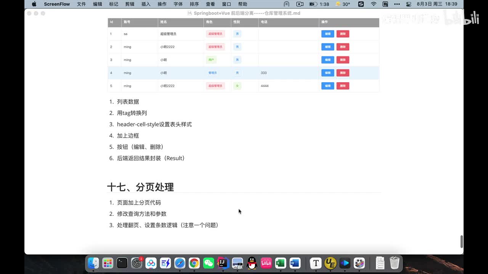Click the 用户 role tag in row 3
The width and height of the screenshot is (488, 274).
pos(211,60)
